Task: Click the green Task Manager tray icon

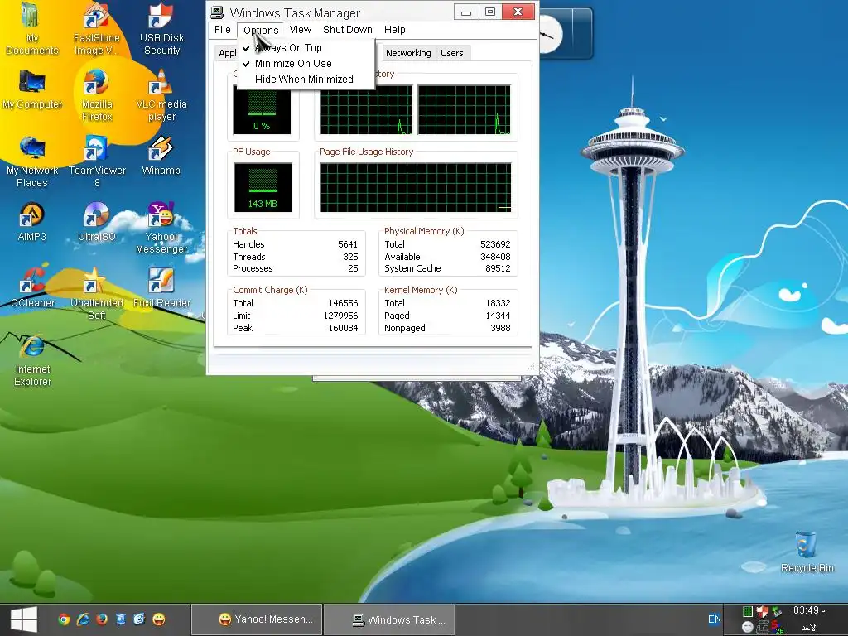Action: click(x=748, y=611)
